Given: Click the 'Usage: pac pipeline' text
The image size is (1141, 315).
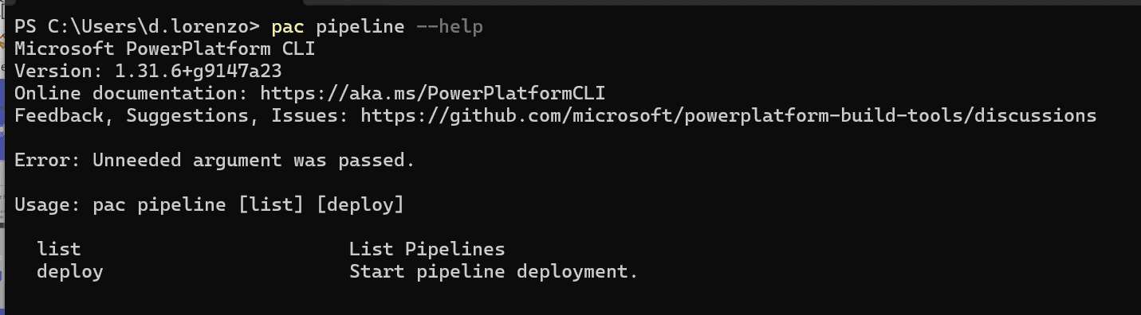Looking at the screenshot, I should pyautogui.click(x=120, y=204).
